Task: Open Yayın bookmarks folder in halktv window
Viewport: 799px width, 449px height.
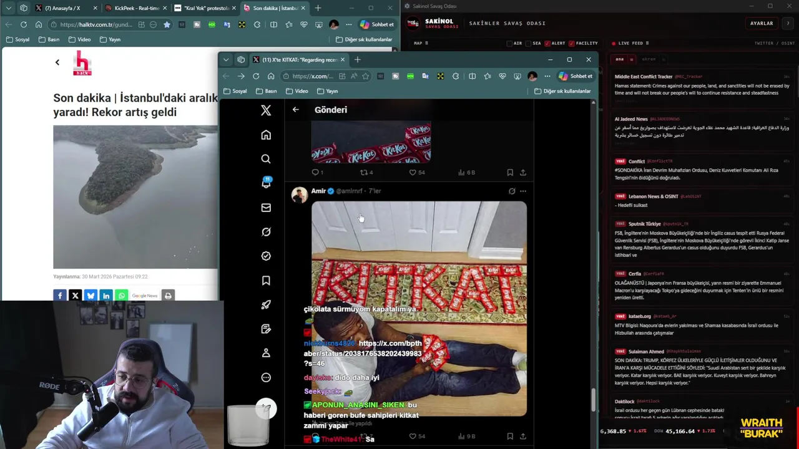Action: pos(109,39)
